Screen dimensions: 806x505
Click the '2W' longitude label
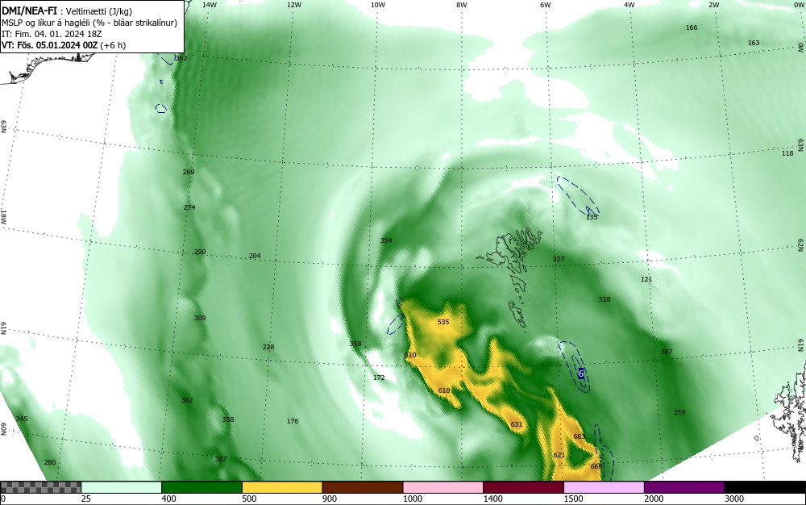coord(713,5)
